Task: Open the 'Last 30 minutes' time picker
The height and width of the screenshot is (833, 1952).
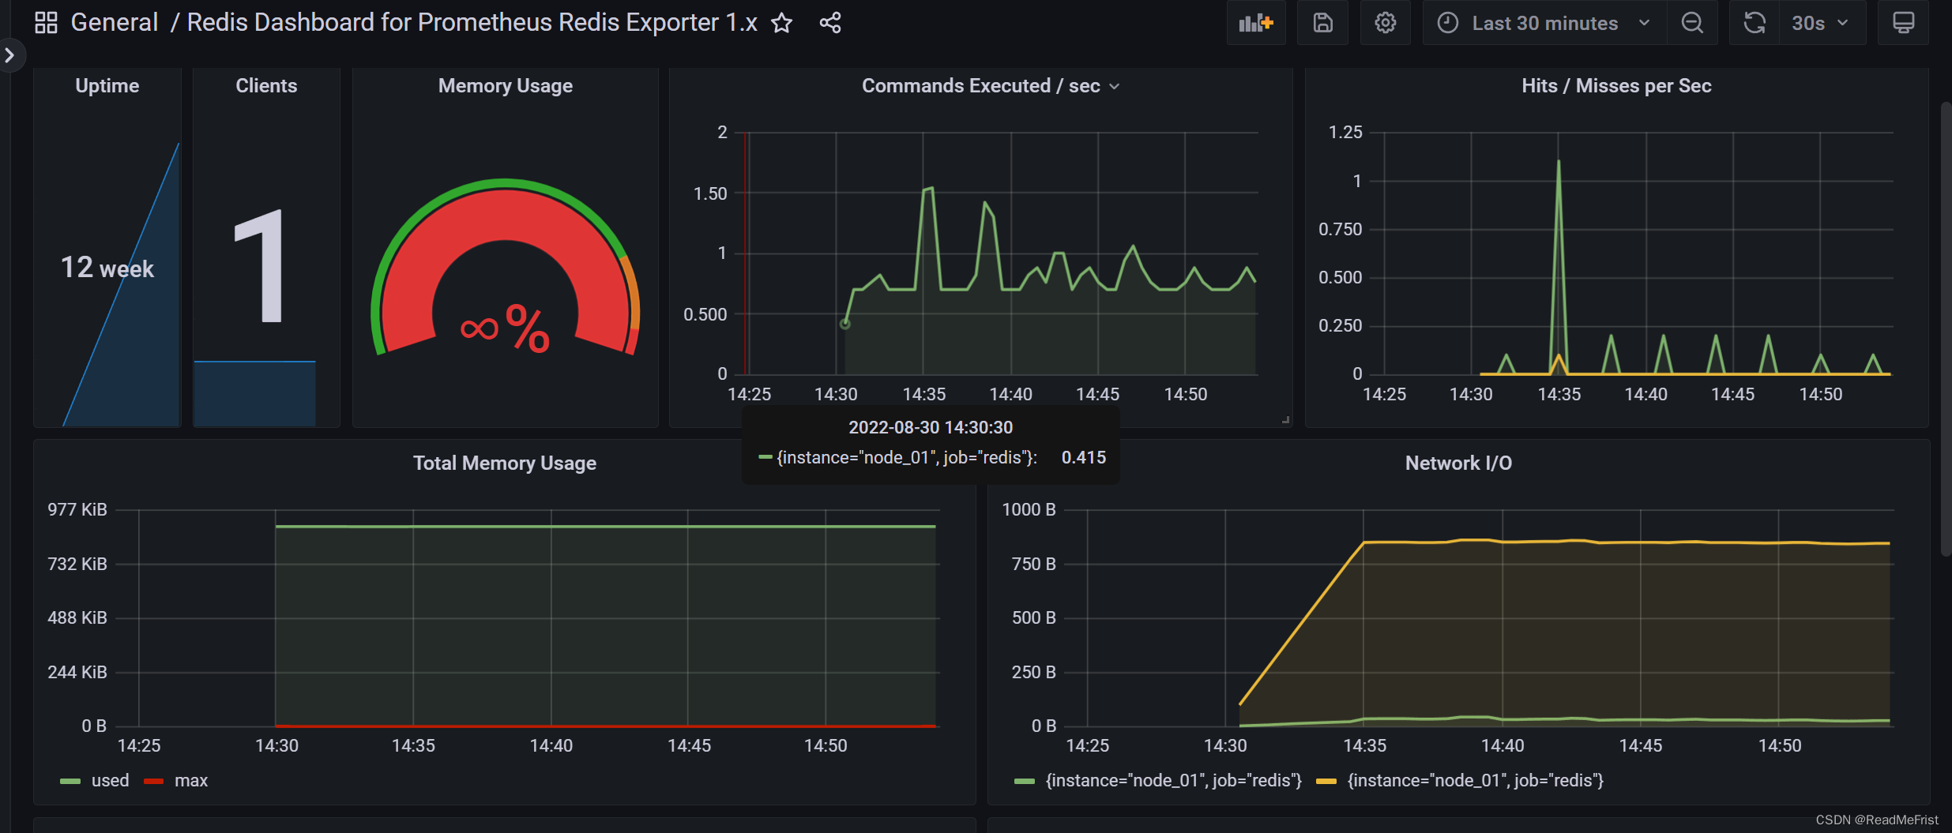Action: [x=1544, y=23]
